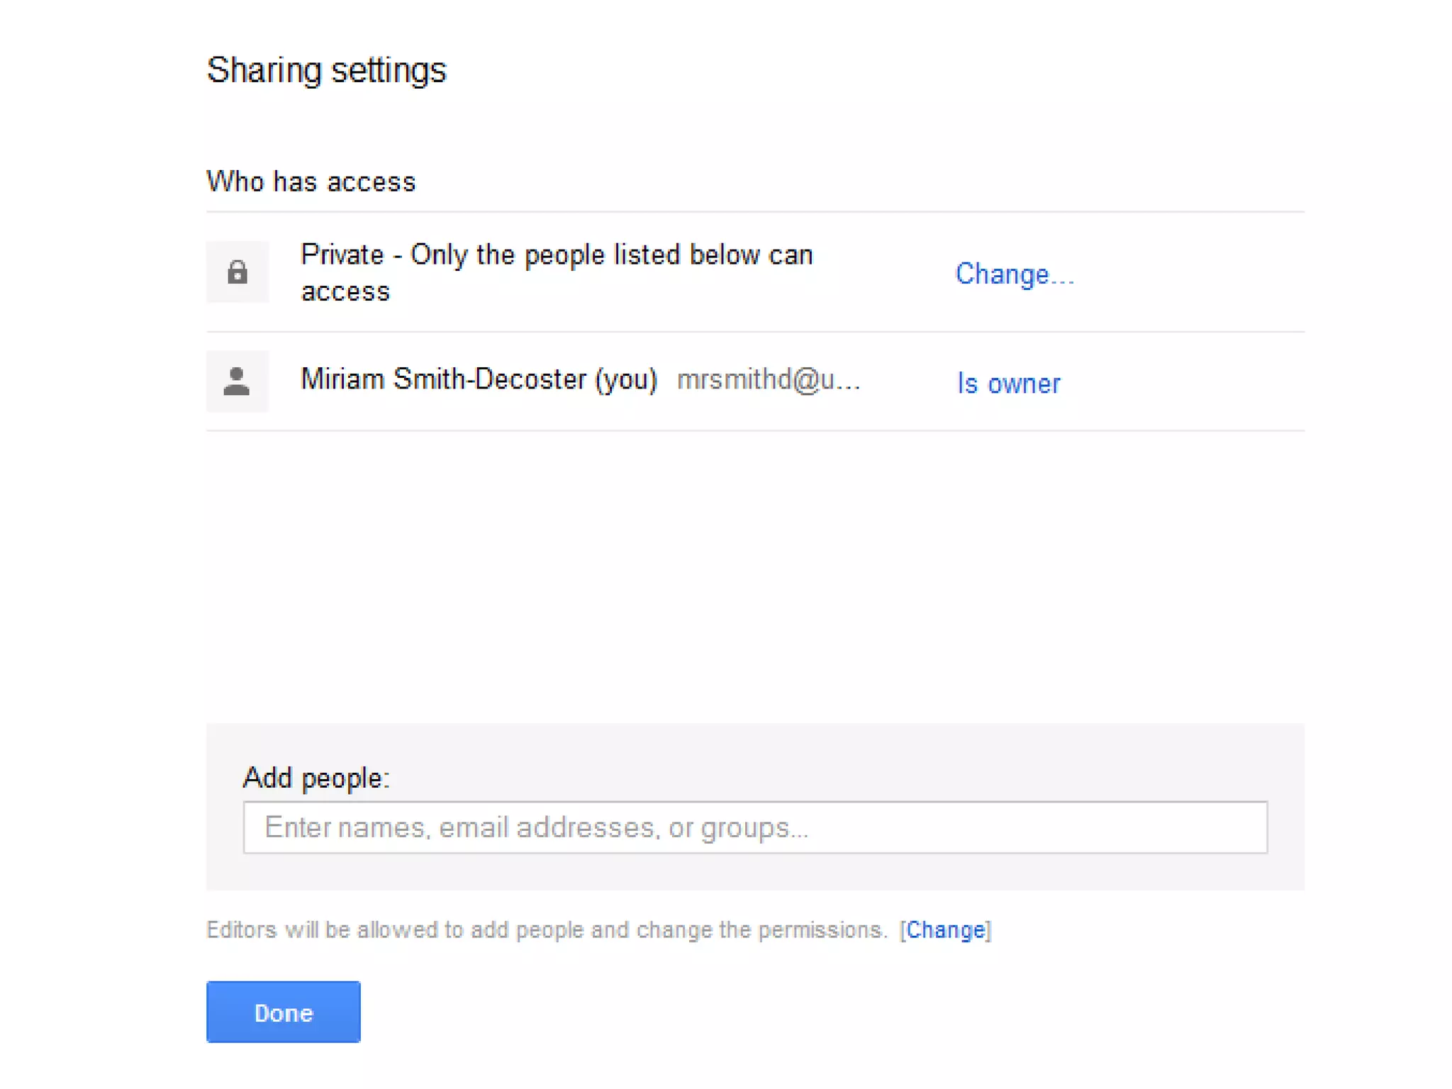The image size is (1452, 1089).
Task: Open the Change... link for Private access
Action: [x=1014, y=274]
